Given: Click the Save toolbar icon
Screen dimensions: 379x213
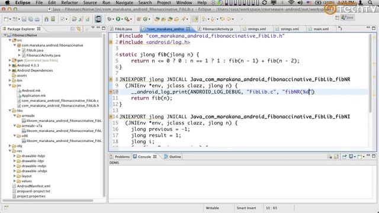Looking at the screenshot, I should (24, 19).
